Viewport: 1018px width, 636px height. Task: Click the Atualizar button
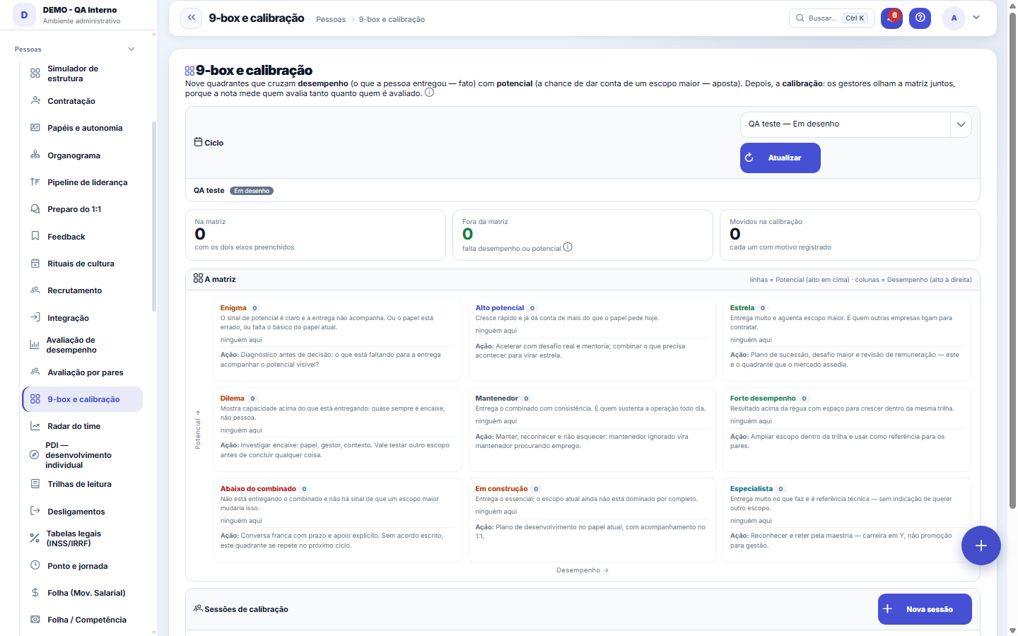coord(780,158)
